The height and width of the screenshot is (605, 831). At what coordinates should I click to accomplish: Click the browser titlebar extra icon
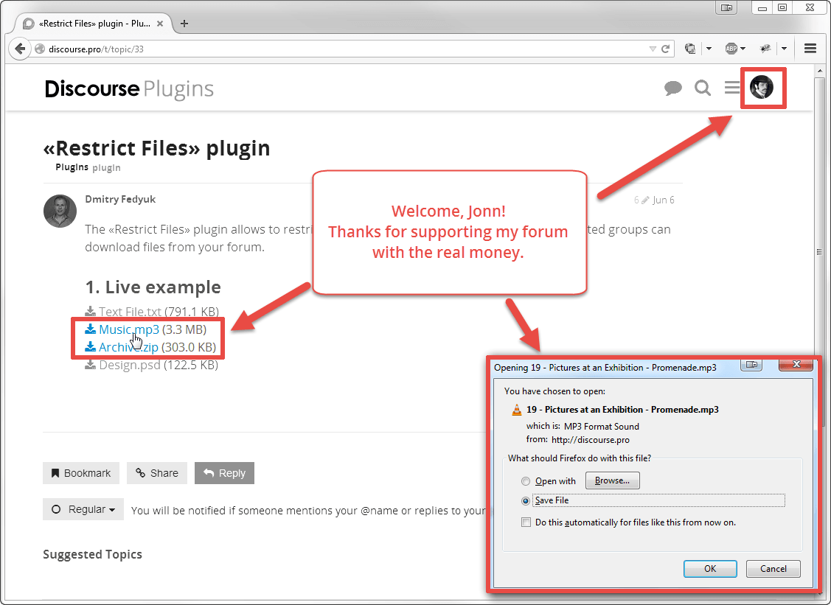[x=726, y=7]
